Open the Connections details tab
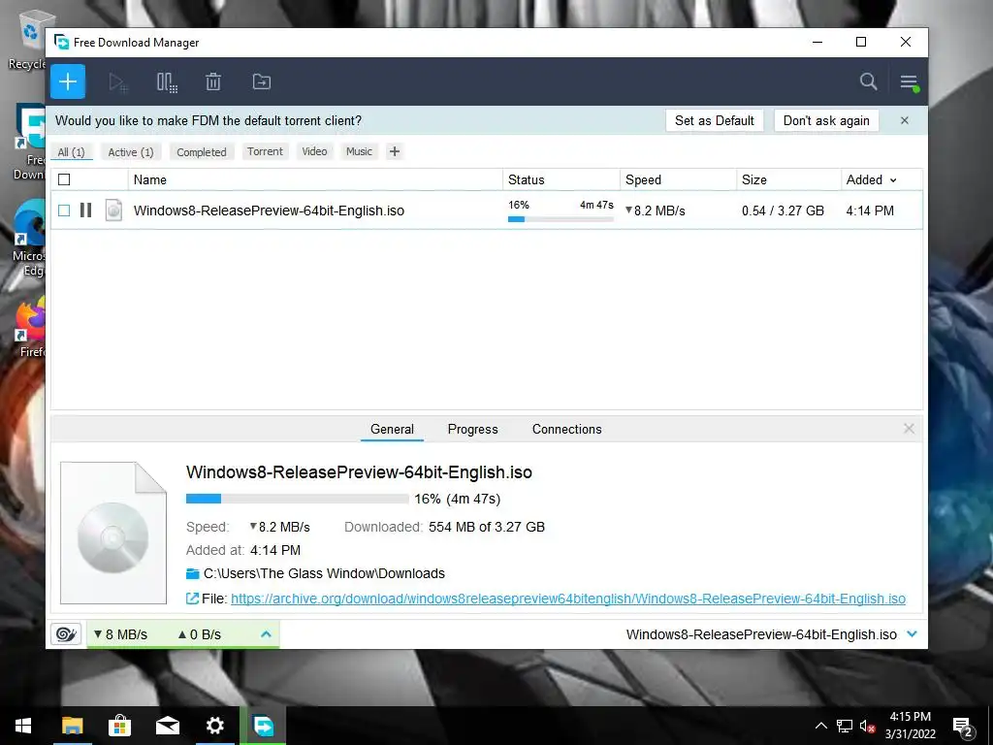Image resolution: width=993 pixels, height=745 pixels. [566, 430]
